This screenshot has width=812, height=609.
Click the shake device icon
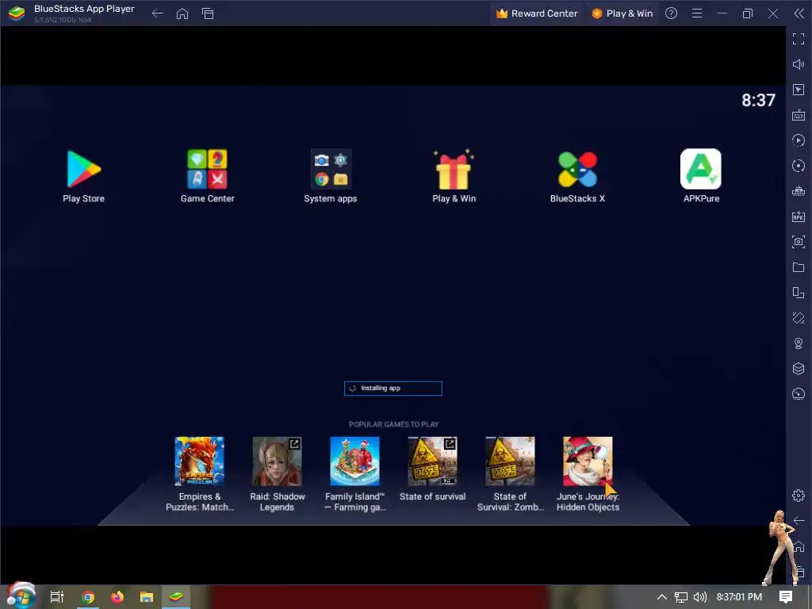point(799,318)
